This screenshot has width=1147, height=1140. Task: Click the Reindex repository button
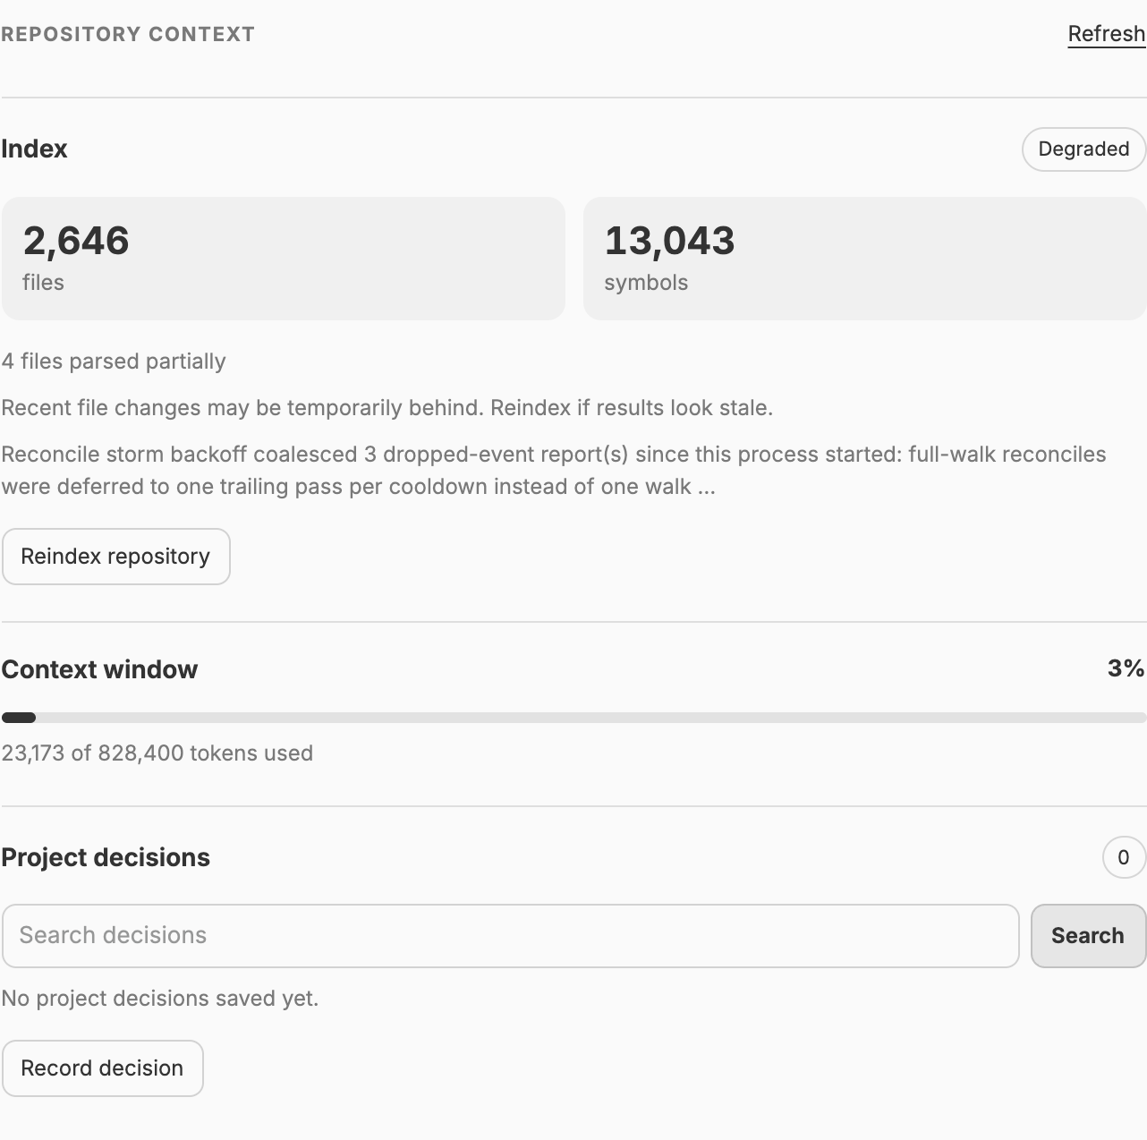115,557
